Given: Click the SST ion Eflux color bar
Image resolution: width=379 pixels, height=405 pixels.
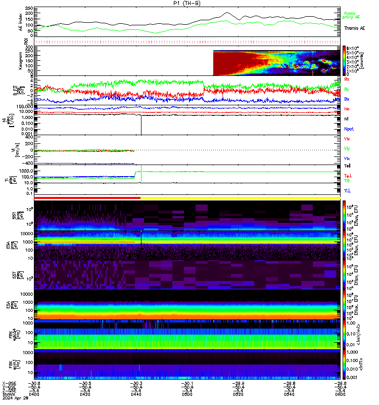Looking at the screenshot, I should [x=344, y=216].
